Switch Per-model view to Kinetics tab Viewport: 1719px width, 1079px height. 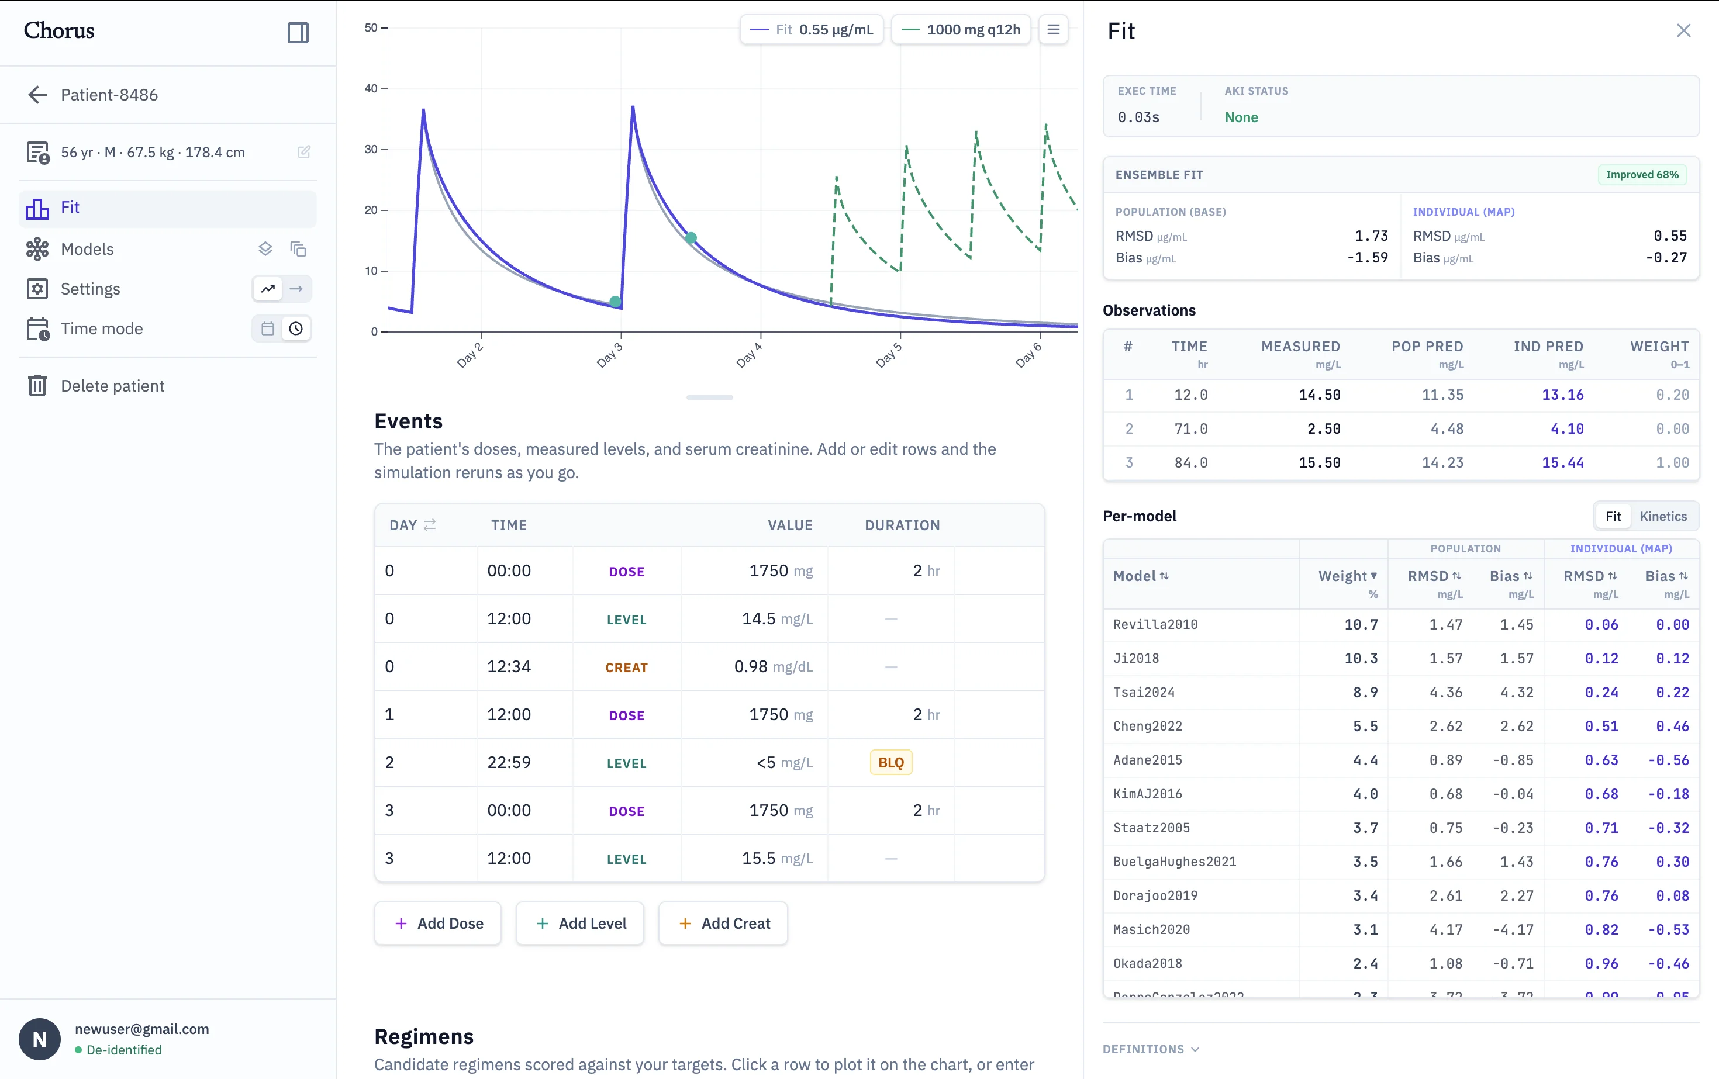coord(1663,517)
